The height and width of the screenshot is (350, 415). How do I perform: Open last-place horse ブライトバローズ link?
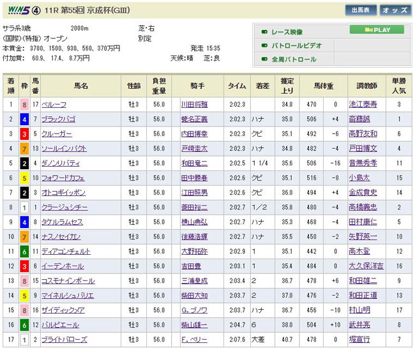pyautogui.click(x=64, y=339)
